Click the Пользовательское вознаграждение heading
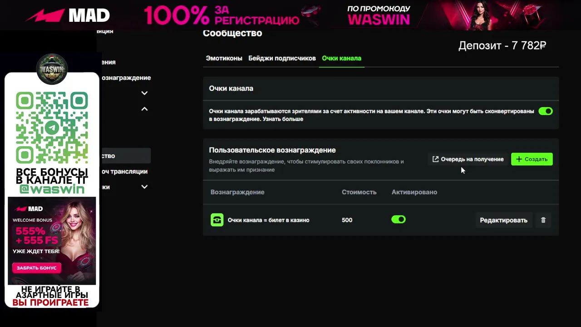Viewport: 581px width, 327px height. point(272,150)
